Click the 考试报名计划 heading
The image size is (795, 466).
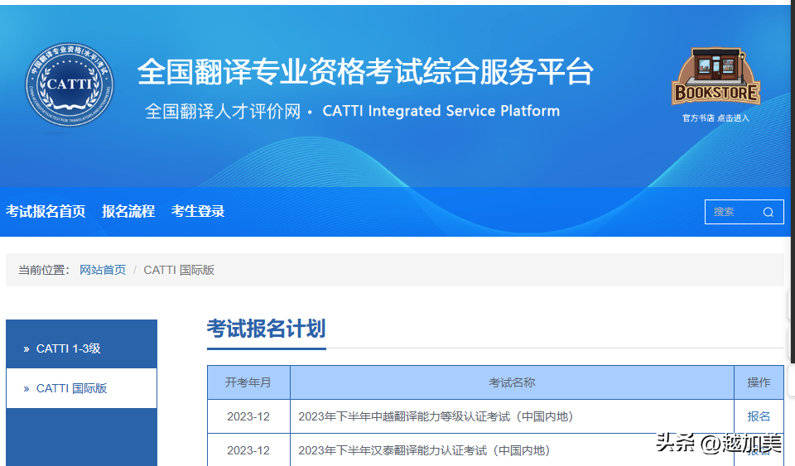pos(266,329)
